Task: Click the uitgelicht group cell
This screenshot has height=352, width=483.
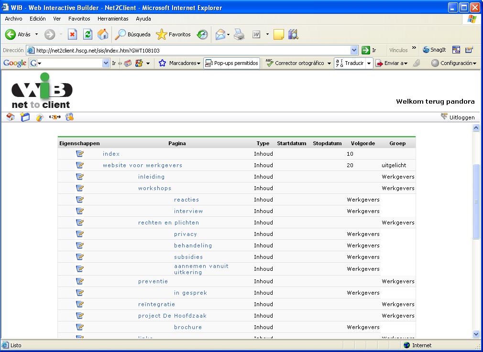Action: 394,165
